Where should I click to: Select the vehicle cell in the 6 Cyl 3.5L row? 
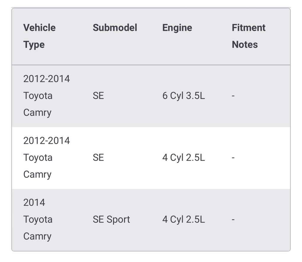pyautogui.click(x=46, y=96)
